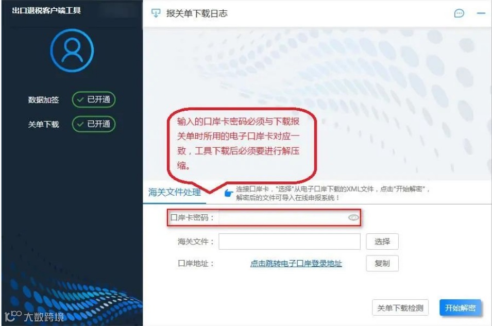492x326 pixels.
Task: Click the user profile avatar icon
Action: click(x=72, y=50)
